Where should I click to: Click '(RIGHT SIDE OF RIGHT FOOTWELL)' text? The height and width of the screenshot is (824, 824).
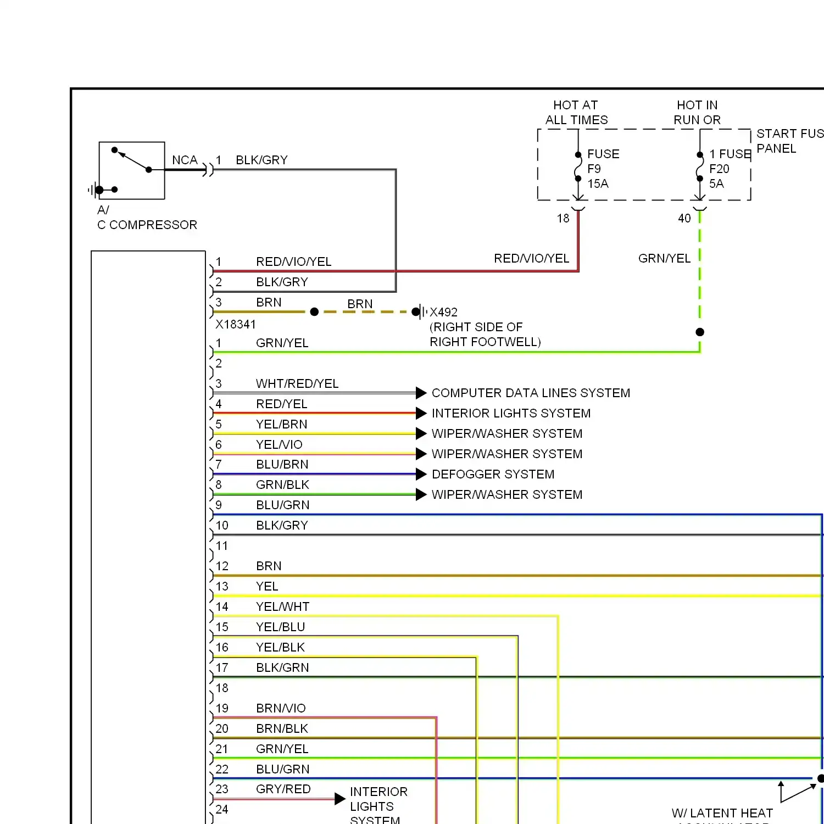pyautogui.click(x=485, y=335)
